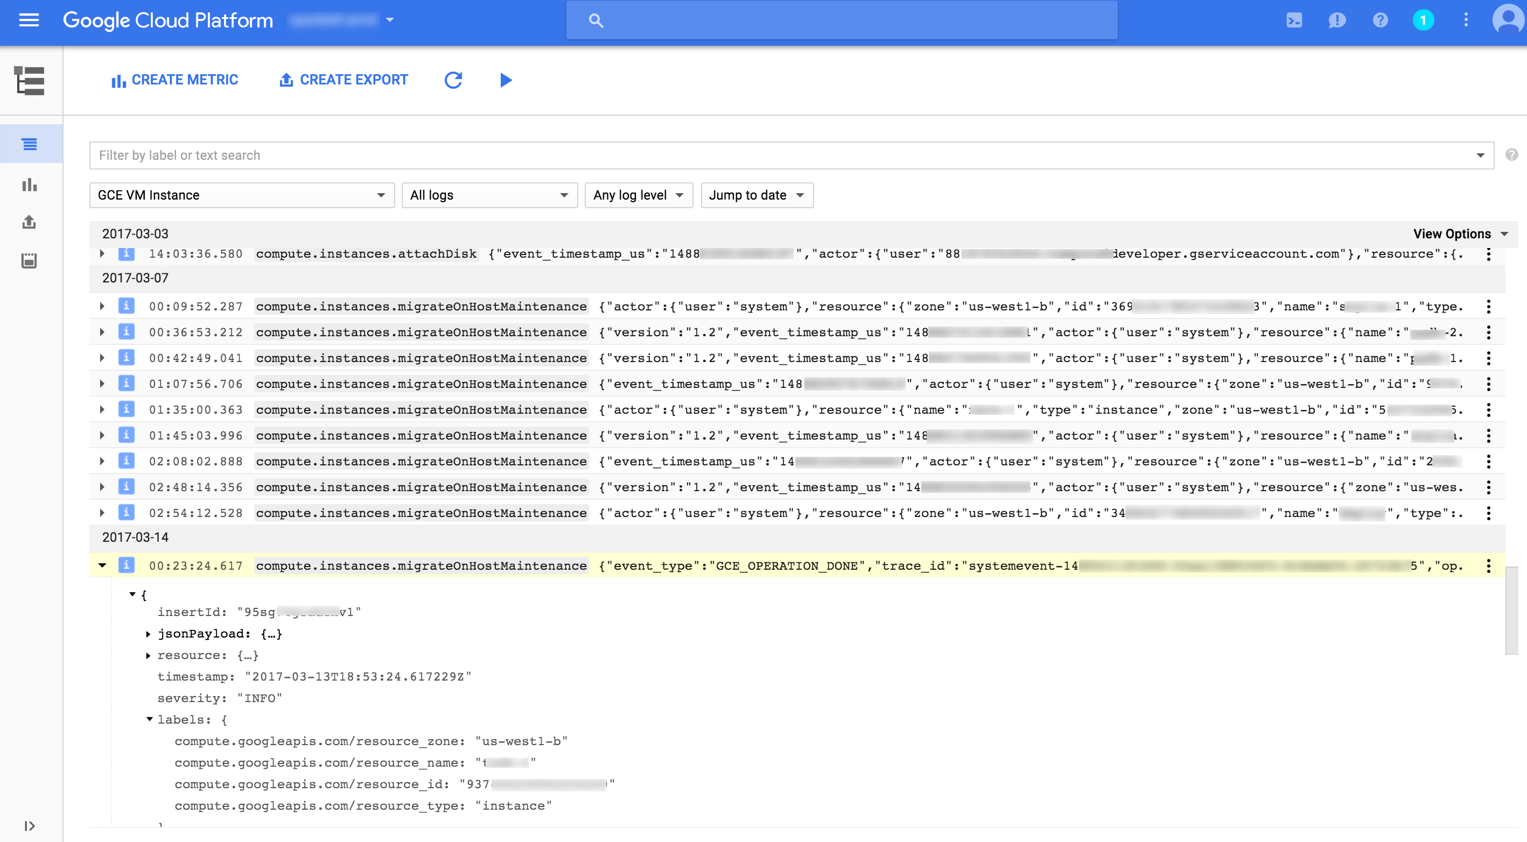1527x842 pixels.
Task: Click the Google Cloud Platform logo text
Action: tap(168, 20)
